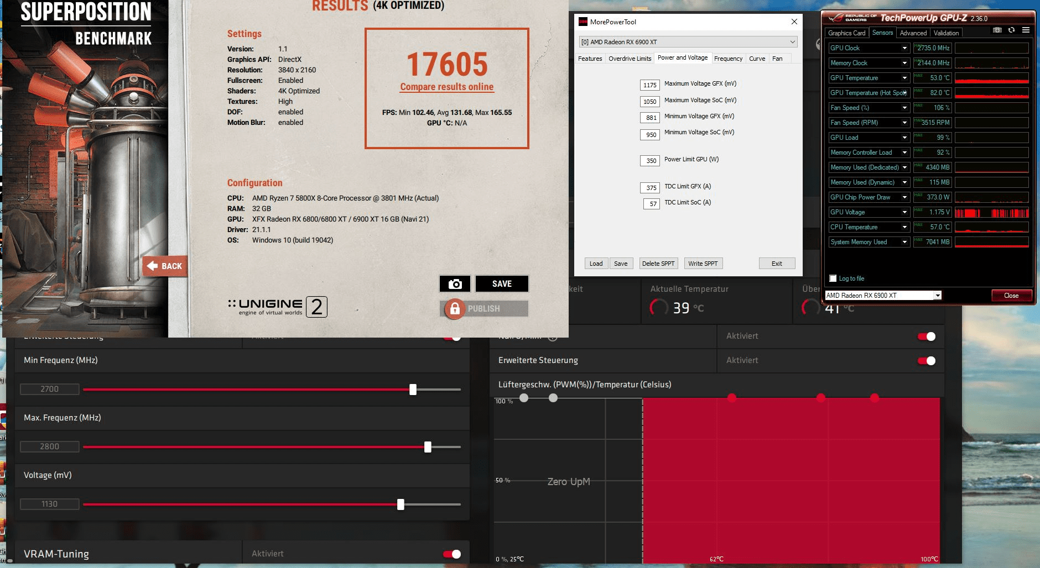Open the GPU-Z hamburger menu
Viewport: 1040px width, 568px height.
tap(1026, 30)
